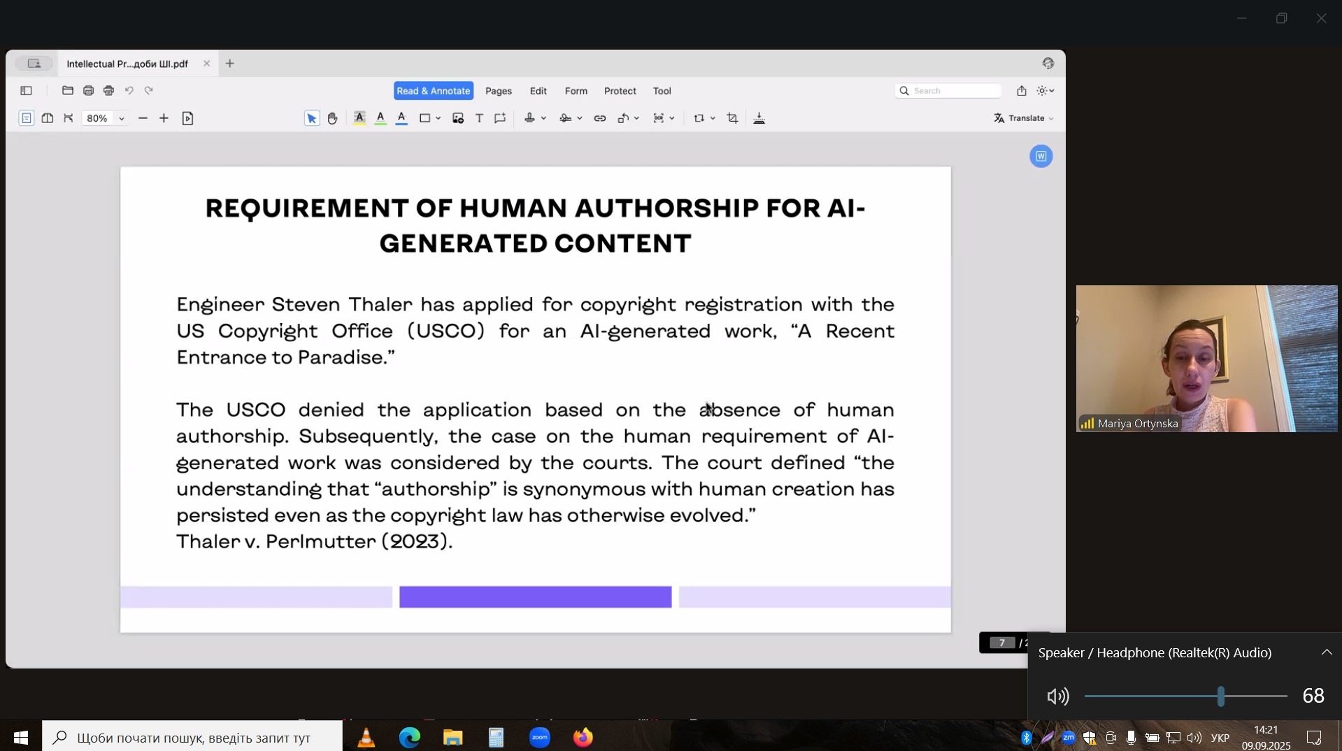This screenshot has width=1342, height=751.
Task: Choose the insert link tool
Action: point(599,118)
